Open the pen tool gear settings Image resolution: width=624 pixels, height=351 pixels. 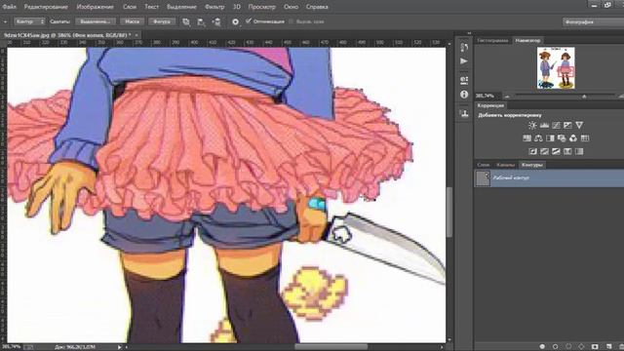click(x=235, y=21)
